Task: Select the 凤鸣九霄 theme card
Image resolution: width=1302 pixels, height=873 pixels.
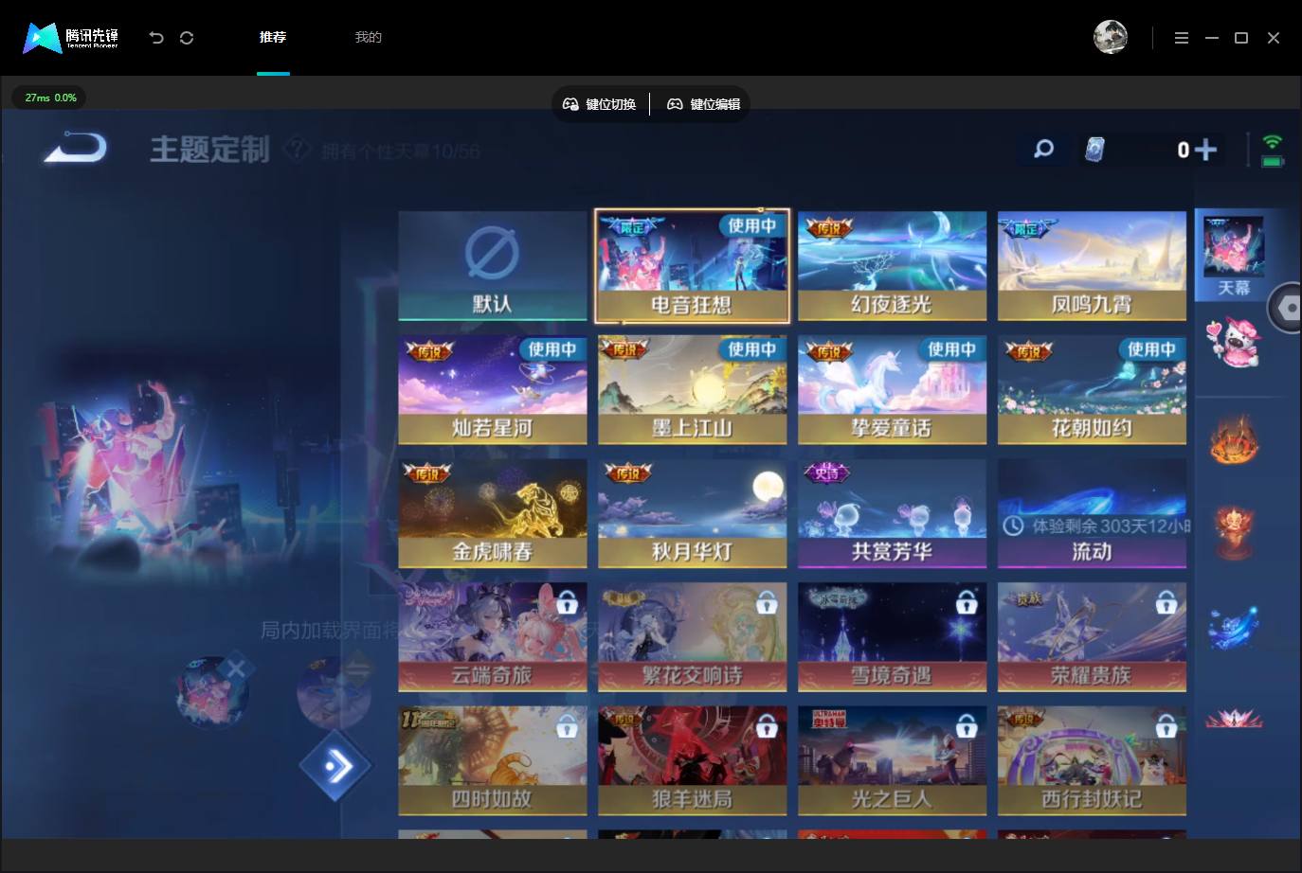Action: coord(1092,266)
